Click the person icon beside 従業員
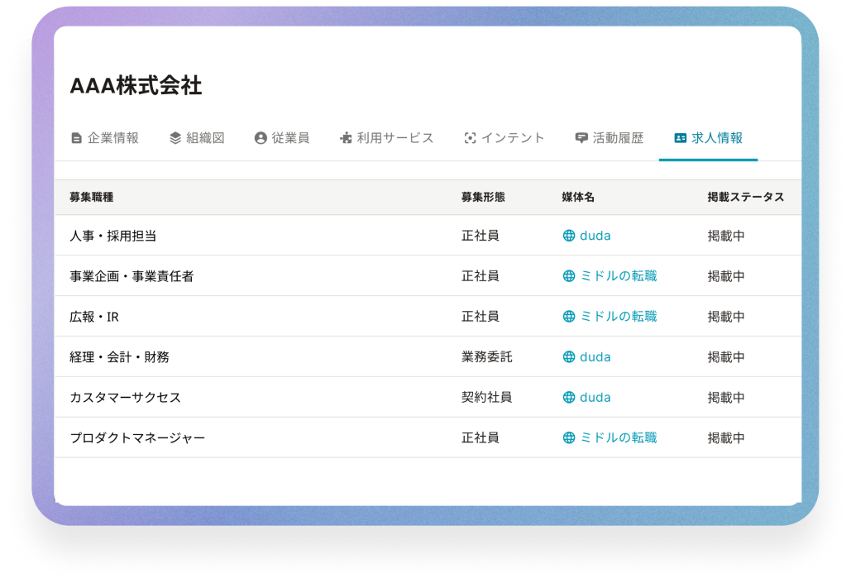The width and height of the screenshot is (851, 583). click(x=261, y=138)
